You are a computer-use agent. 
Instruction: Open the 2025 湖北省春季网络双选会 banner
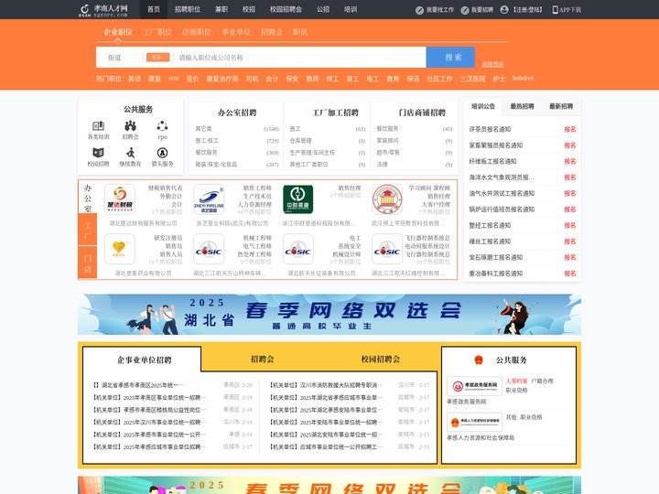click(329, 314)
